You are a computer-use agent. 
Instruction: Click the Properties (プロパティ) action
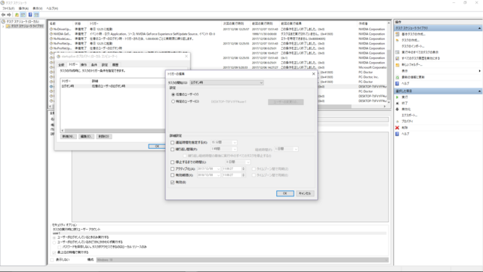(408, 121)
